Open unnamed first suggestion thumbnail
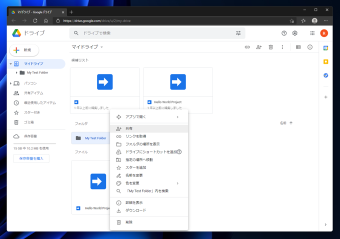340x239 pixels. coord(104,82)
